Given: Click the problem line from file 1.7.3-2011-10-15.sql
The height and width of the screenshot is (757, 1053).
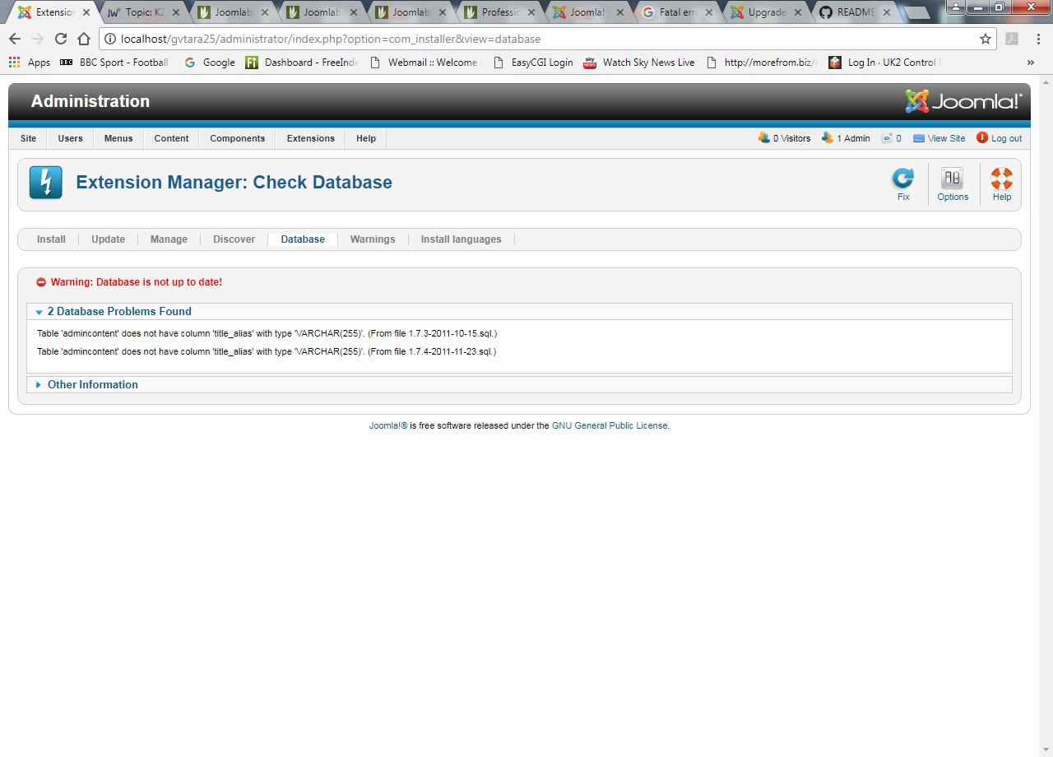Looking at the screenshot, I should click(x=267, y=333).
